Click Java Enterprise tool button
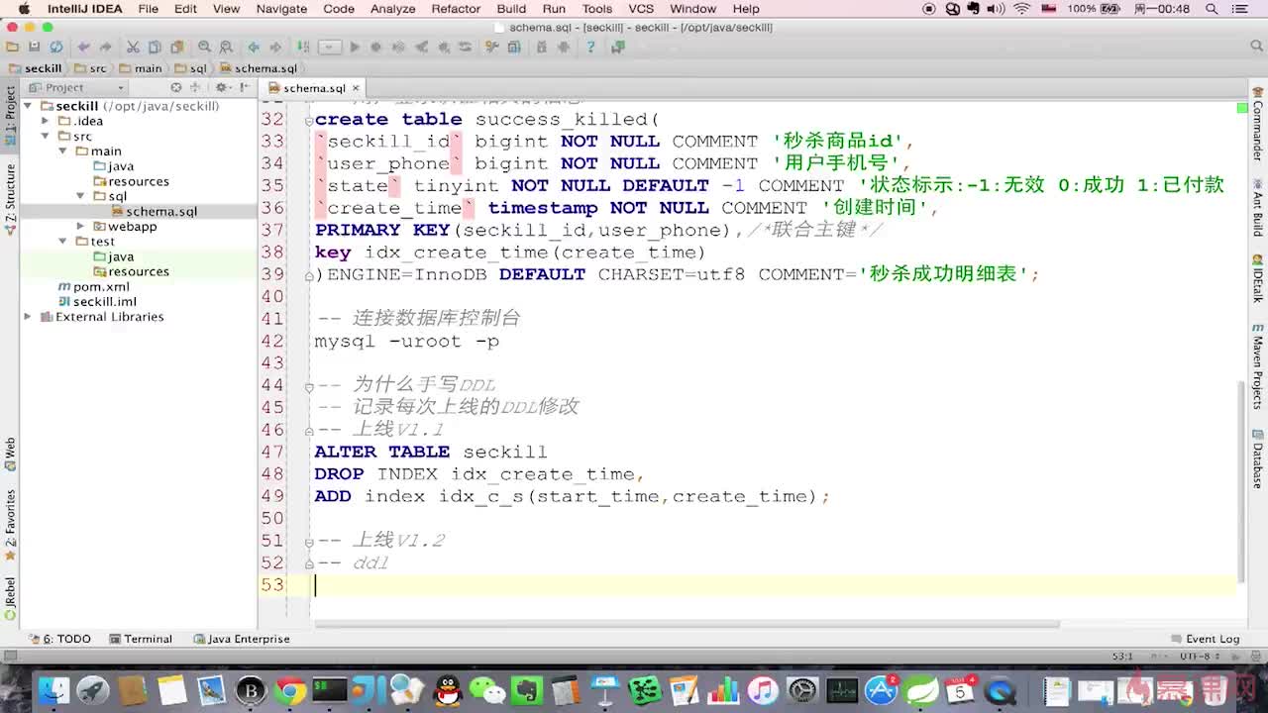Screen dimensions: 1268x713 point(242,639)
